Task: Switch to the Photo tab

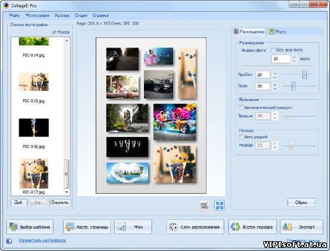Action: [278, 32]
